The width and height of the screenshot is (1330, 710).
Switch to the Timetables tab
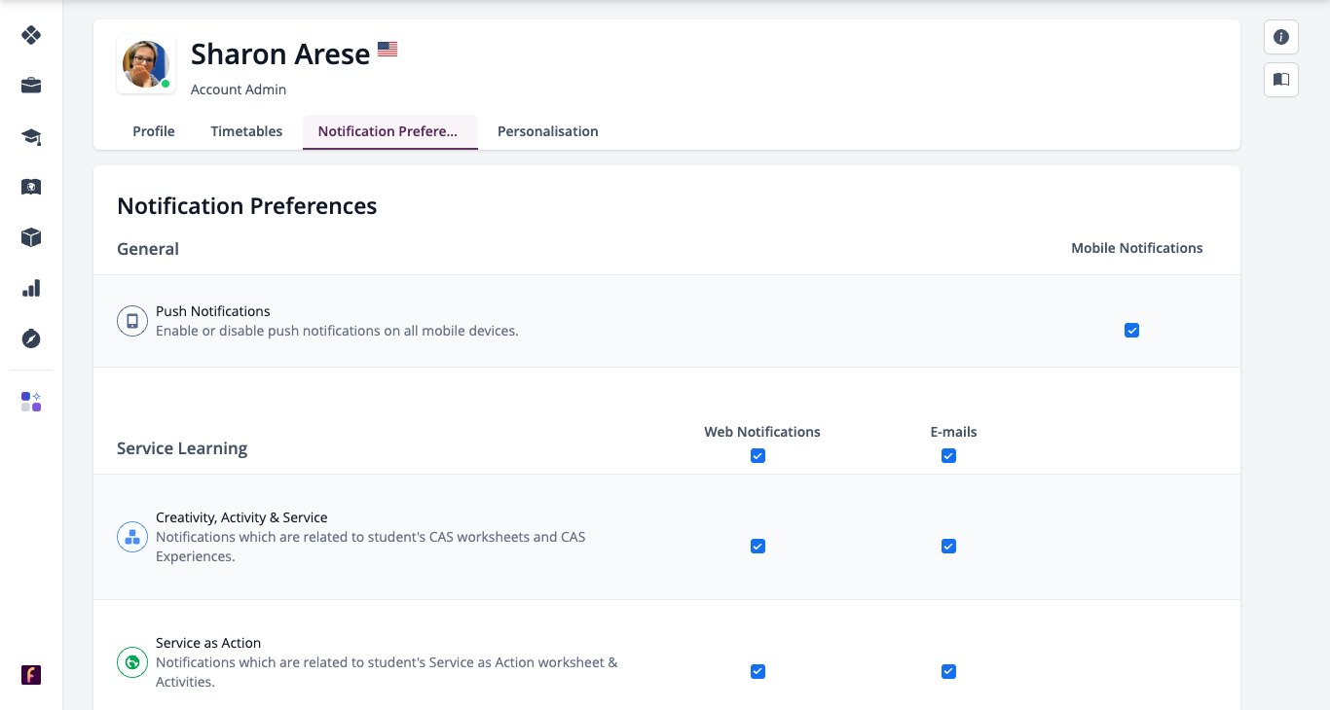(246, 131)
